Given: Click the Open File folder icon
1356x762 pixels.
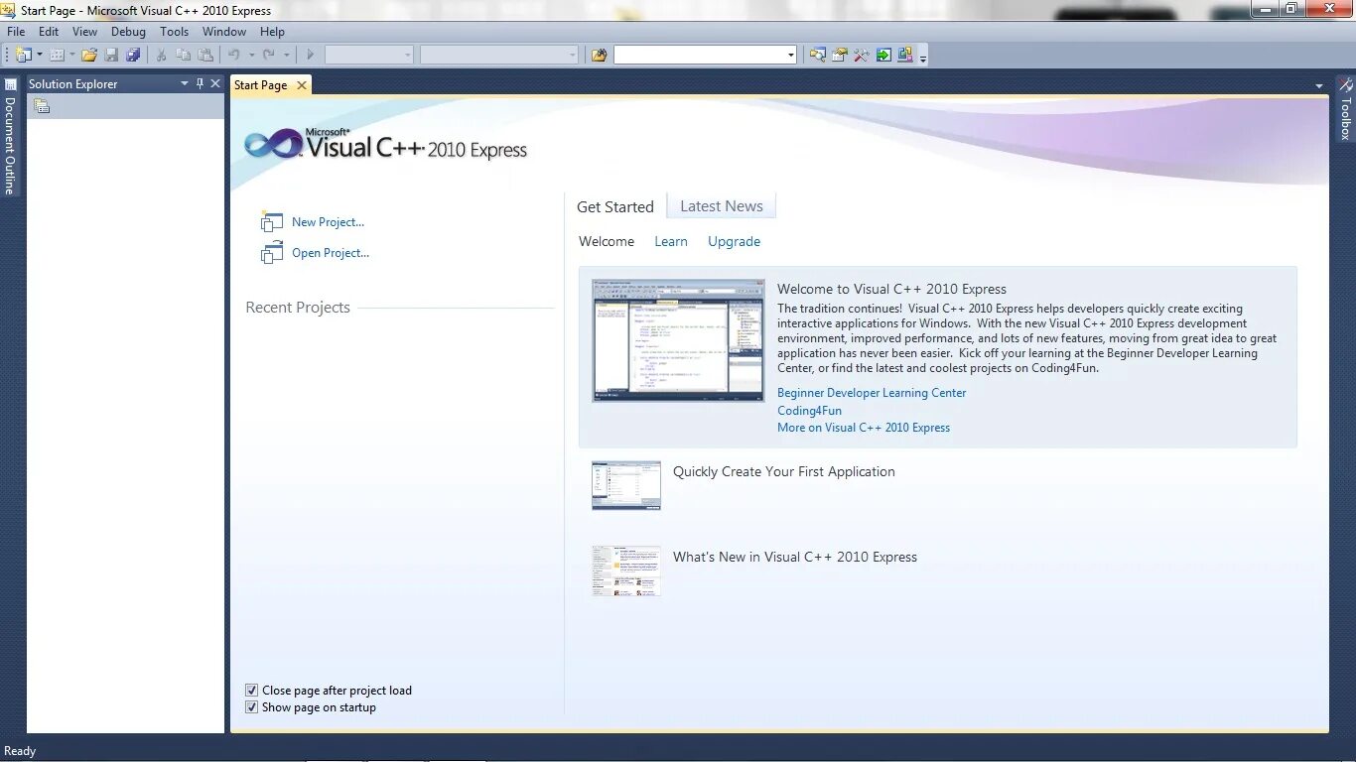Looking at the screenshot, I should click(x=89, y=56).
